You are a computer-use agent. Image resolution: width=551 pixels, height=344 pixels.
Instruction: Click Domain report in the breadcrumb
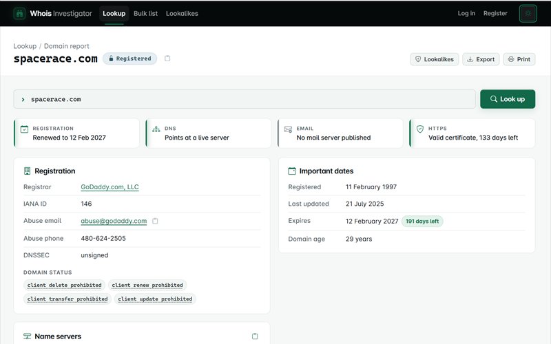tap(66, 46)
